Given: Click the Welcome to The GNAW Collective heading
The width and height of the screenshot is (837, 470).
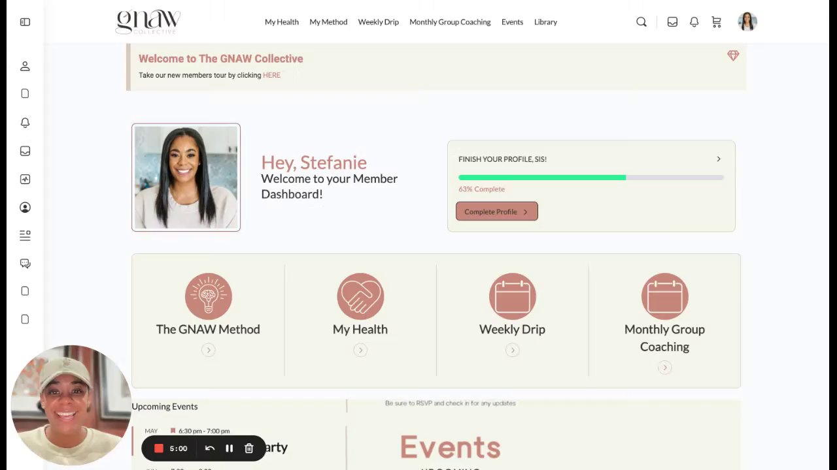Looking at the screenshot, I should (221, 59).
